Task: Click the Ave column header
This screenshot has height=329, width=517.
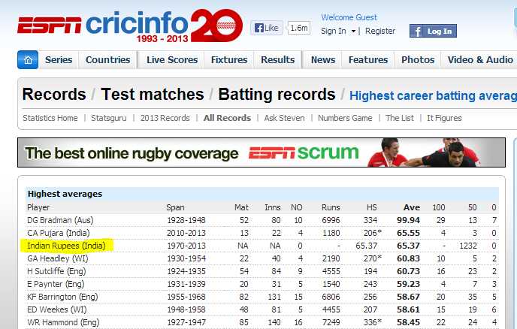Action: (x=411, y=207)
